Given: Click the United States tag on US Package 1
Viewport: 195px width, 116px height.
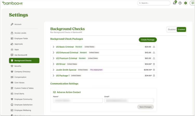Looking at the screenshot, I should 76,75.
